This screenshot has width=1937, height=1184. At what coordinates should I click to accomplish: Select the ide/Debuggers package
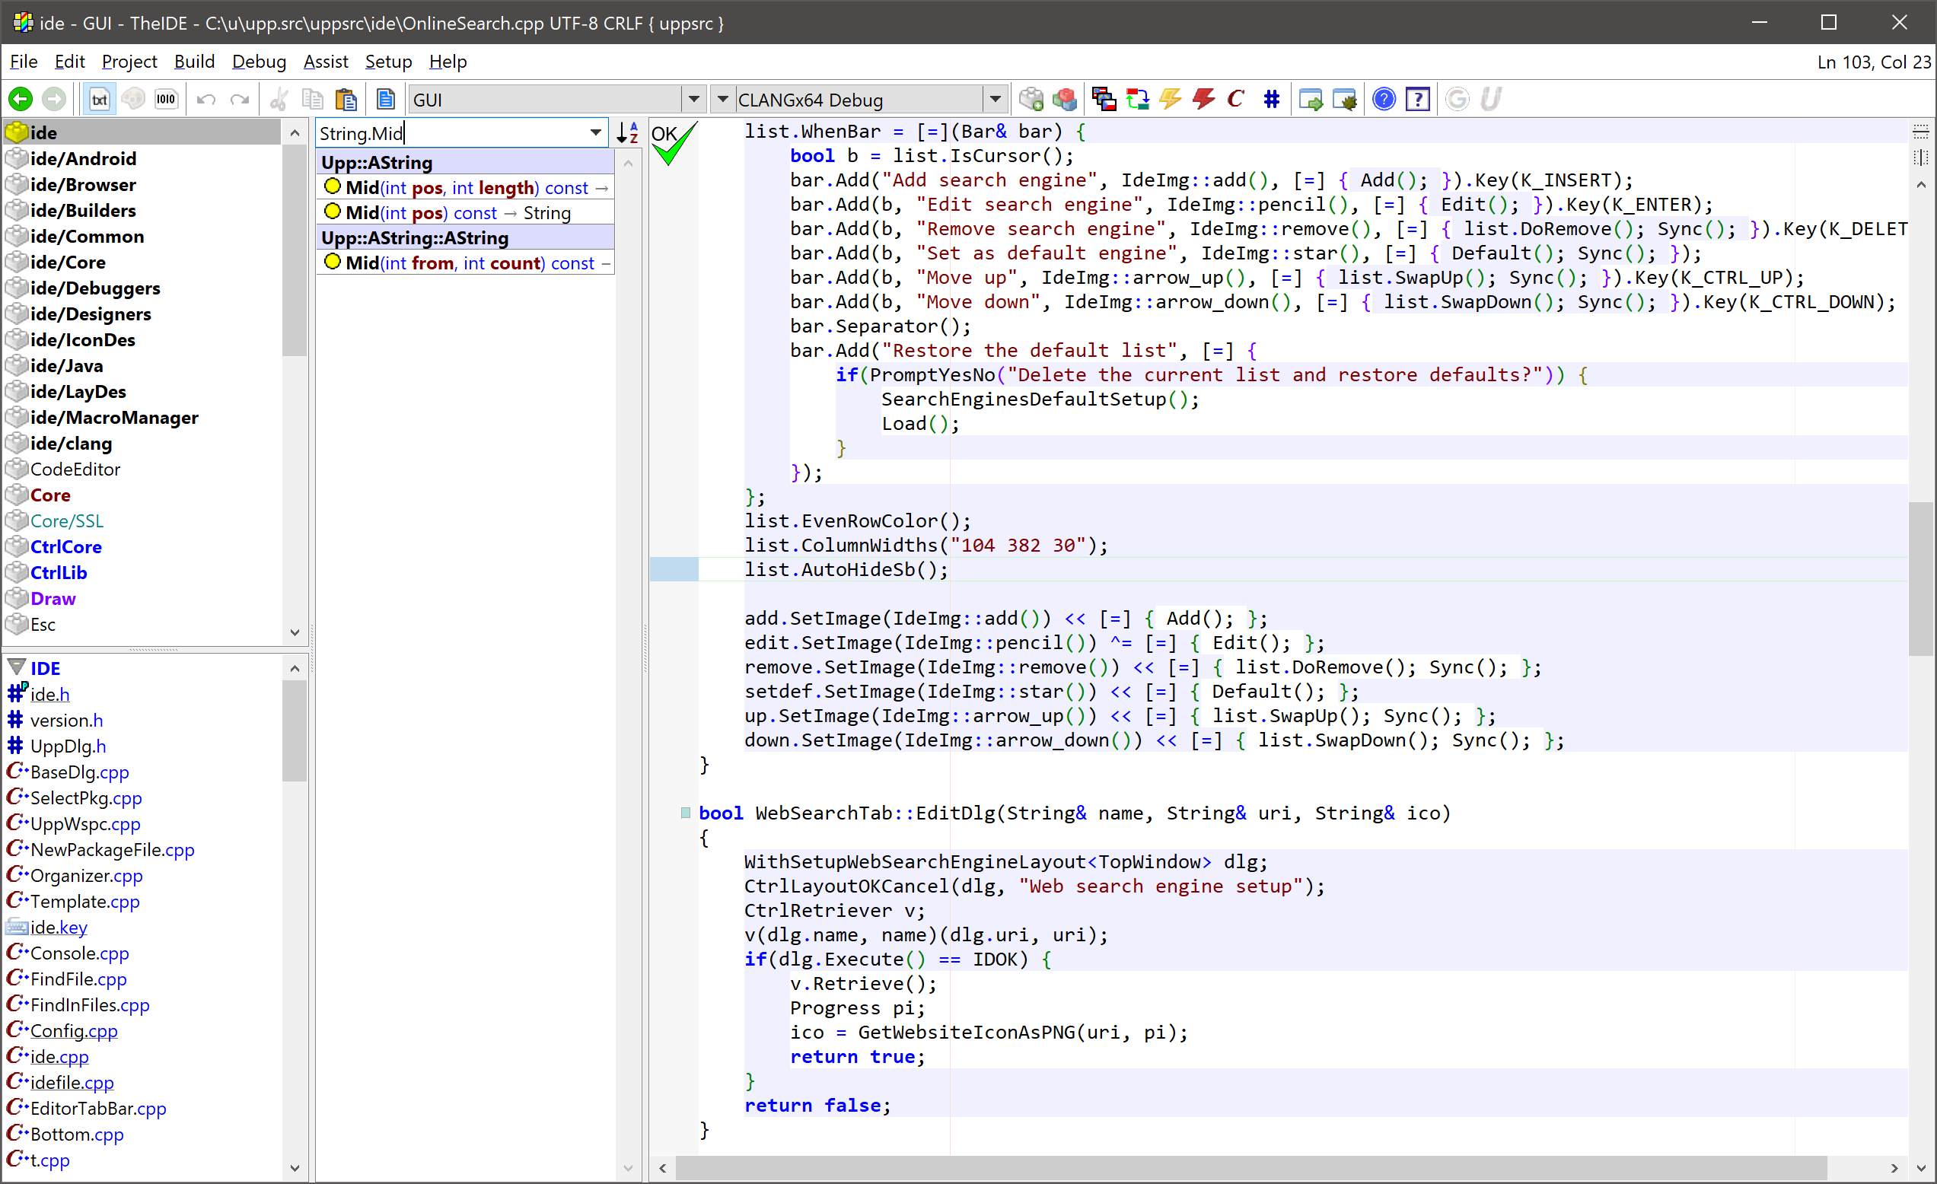tap(95, 288)
